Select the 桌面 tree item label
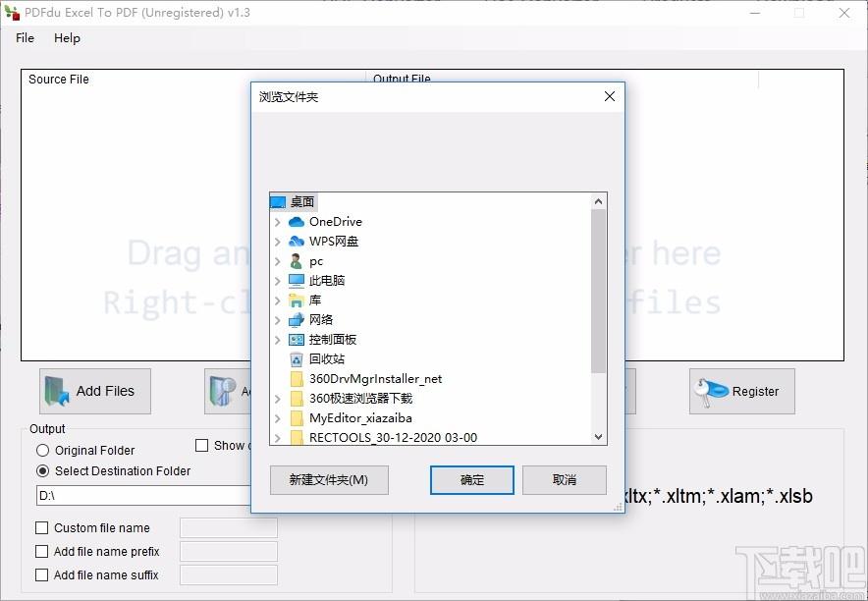Screen dimensions: 868x601 click(302, 202)
